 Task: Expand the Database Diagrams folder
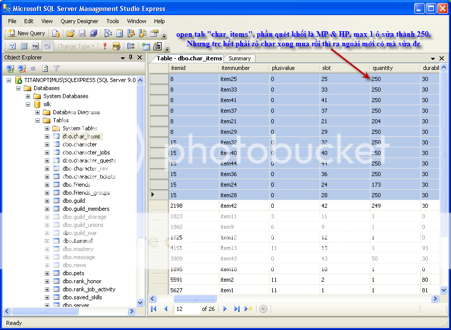coord(37,112)
